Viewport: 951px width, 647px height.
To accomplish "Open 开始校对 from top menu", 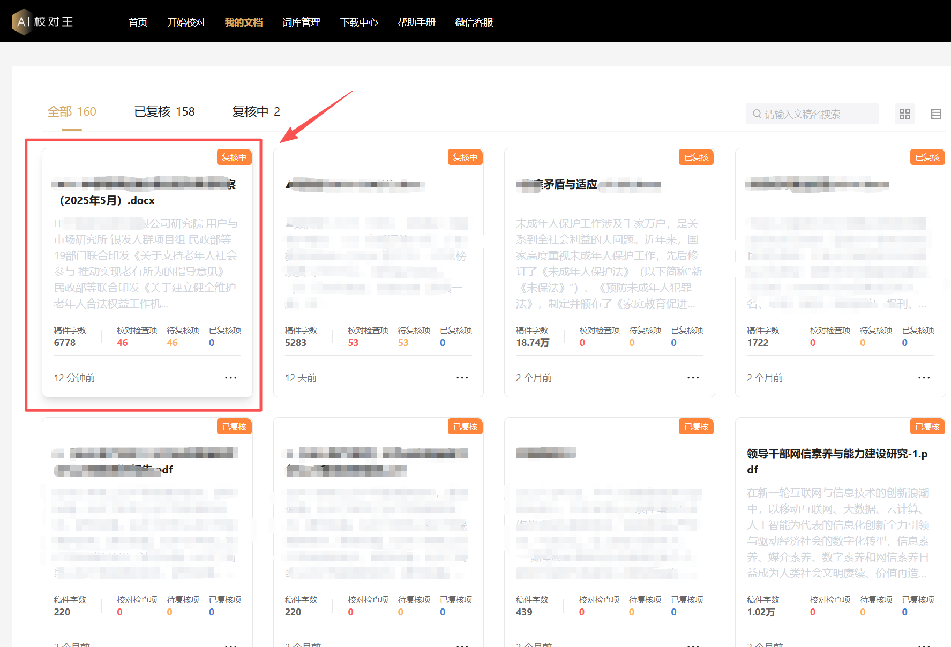I will click(x=186, y=22).
